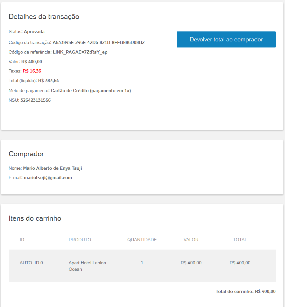285x307 pixels.
Task: Click the NSU number 326423131556
Action: (36, 100)
